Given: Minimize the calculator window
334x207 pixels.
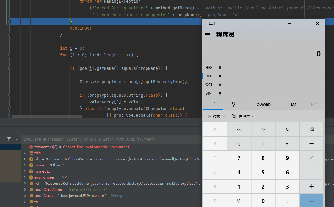Looking at the screenshot, I should click(289, 23).
